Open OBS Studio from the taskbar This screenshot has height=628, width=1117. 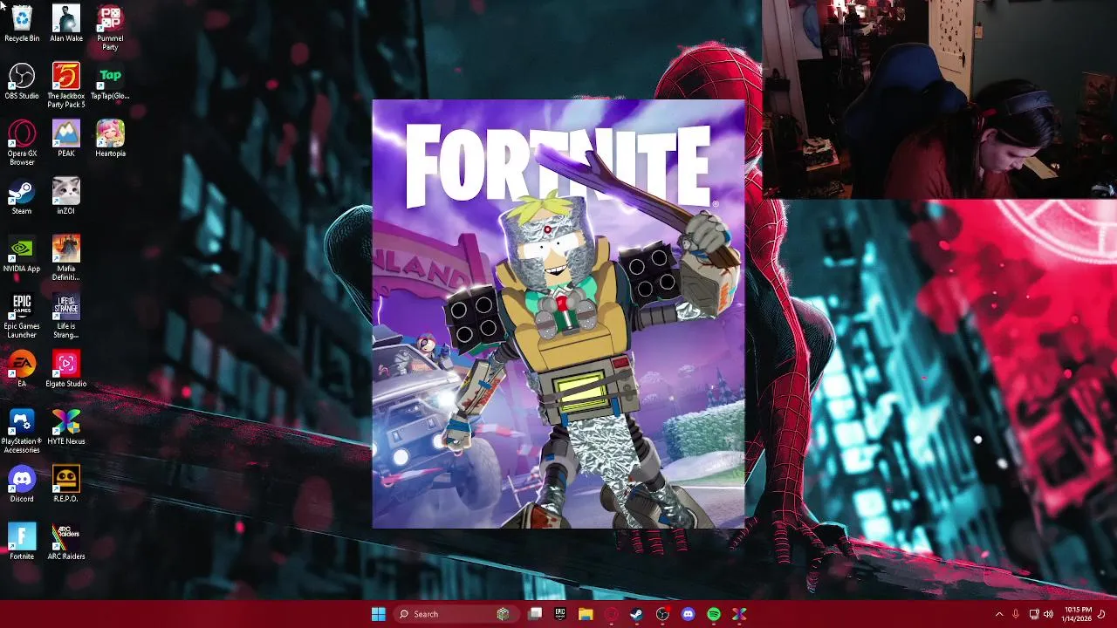662,614
